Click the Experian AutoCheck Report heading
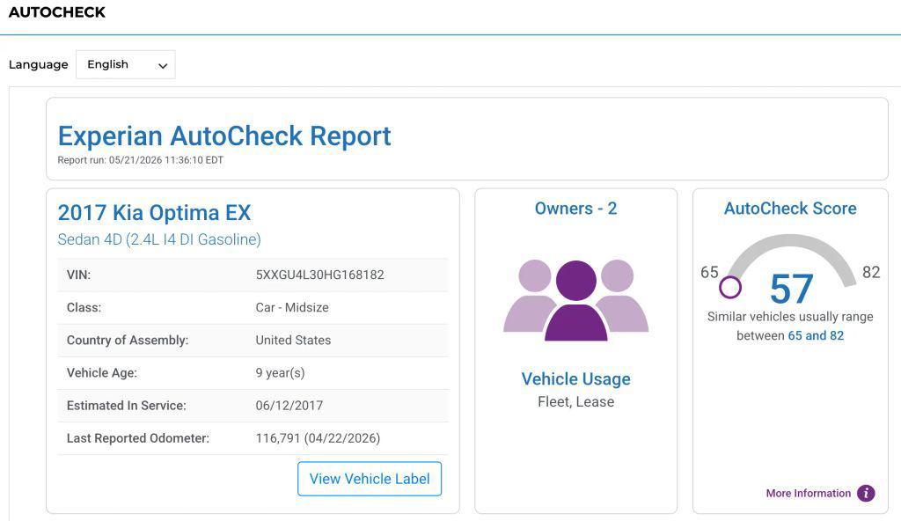The image size is (901, 521). [x=224, y=136]
